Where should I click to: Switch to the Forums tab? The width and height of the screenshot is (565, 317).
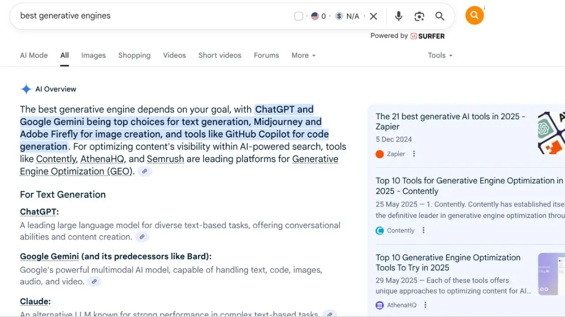(266, 55)
